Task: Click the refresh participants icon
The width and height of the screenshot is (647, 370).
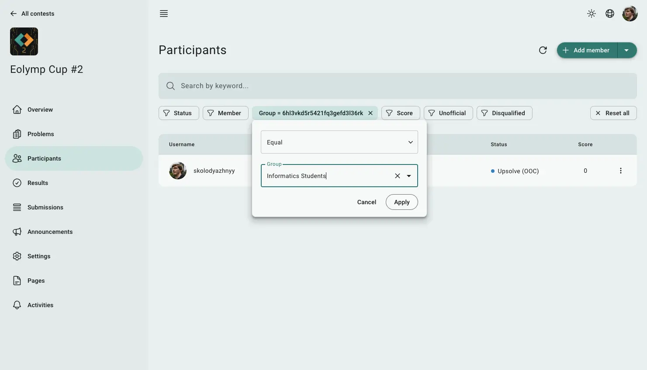Action: pyautogui.click(x=543, y=50)
